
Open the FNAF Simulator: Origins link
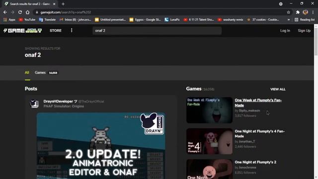point(64,106)
